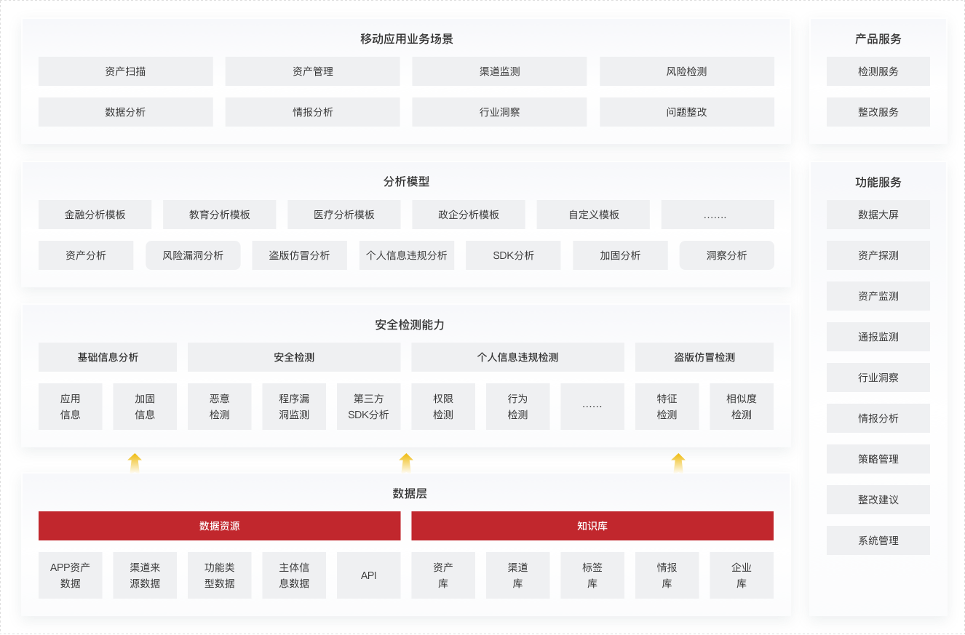965x635 pixels.
Task: Click the middle yellow upward arrow
Action: (x=406, y=463)
